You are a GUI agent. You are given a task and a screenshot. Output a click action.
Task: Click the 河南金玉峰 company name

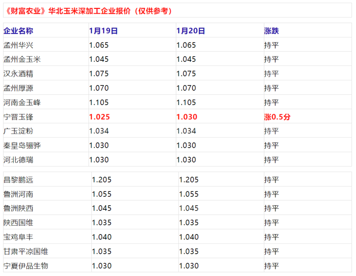click(22, 102)
